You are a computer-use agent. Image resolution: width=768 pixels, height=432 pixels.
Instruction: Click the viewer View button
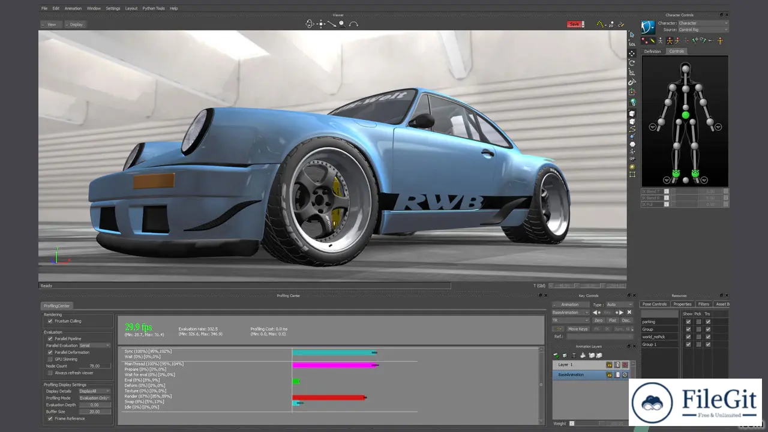pyautogui.click(x=51, y=25)
